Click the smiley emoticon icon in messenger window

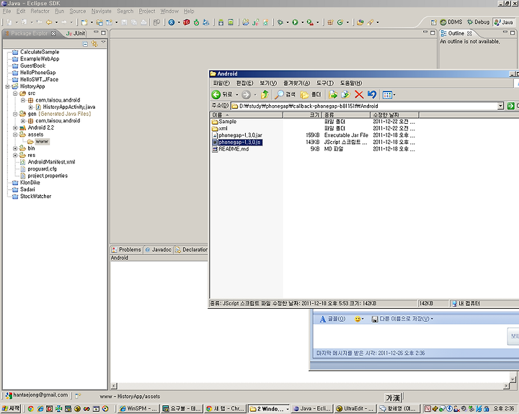coord(358,319)
